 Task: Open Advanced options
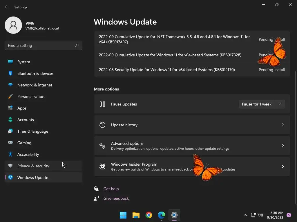192,146
